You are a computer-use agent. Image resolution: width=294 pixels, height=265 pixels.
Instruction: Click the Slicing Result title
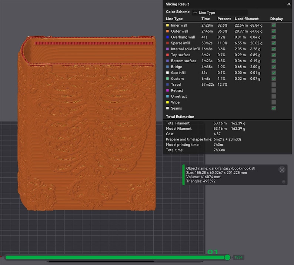point(177,4)
